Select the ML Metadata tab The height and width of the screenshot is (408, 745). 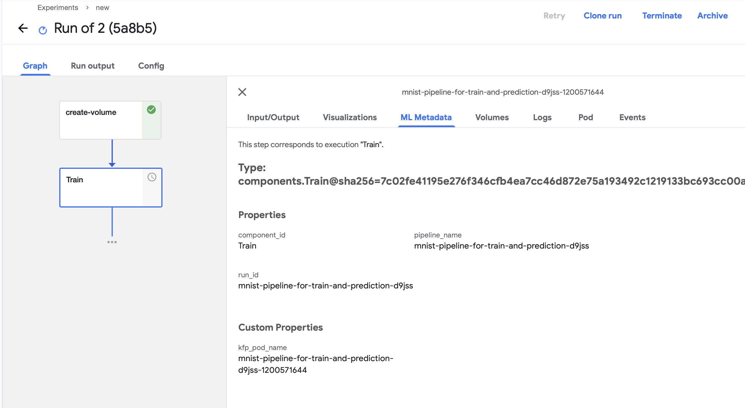426,117
